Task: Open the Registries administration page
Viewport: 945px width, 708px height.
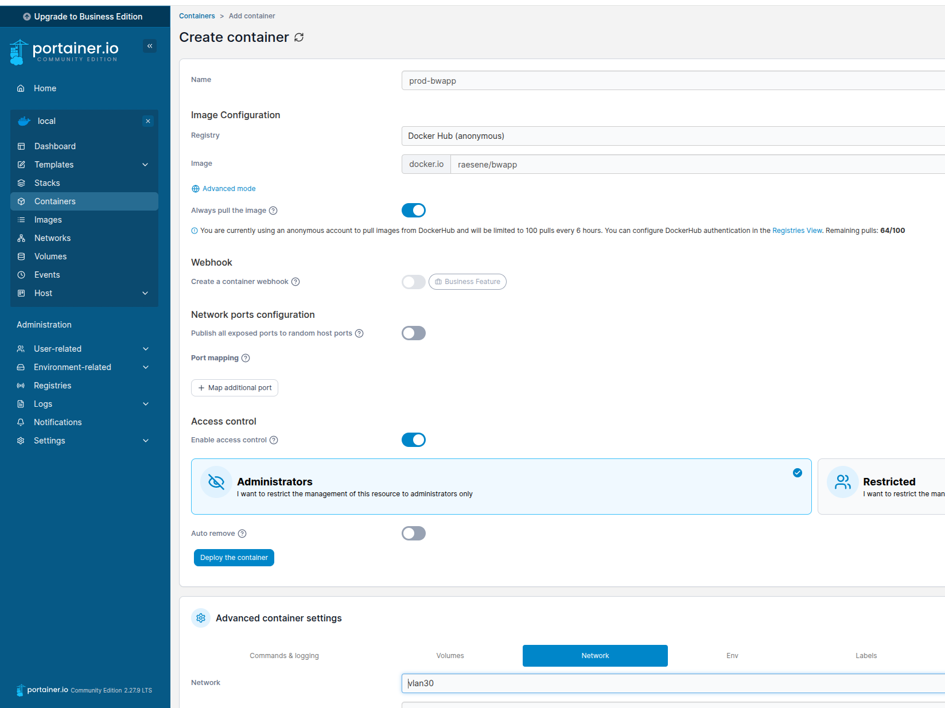Action: pos(53,385)
